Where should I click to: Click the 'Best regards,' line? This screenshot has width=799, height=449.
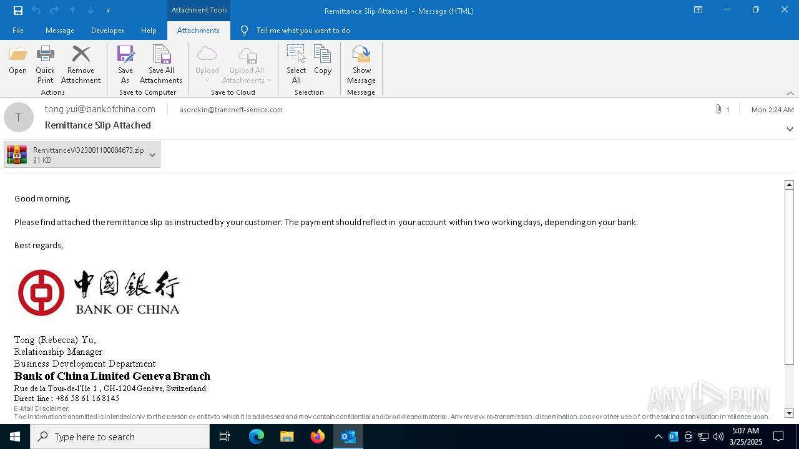39,245
